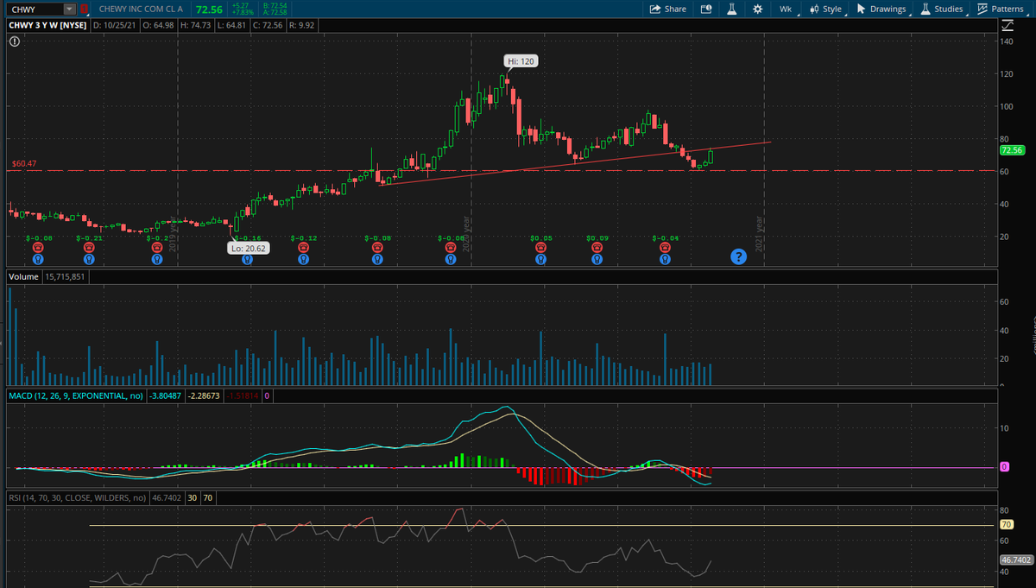Click the exclamation info icon on chart
This screenshot has width=1036, height=588.
tap(15, 41)
